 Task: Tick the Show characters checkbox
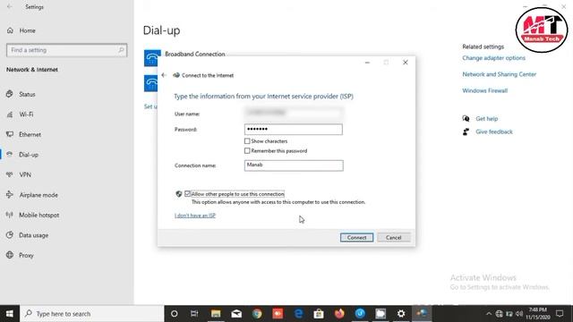click(247, 141)
